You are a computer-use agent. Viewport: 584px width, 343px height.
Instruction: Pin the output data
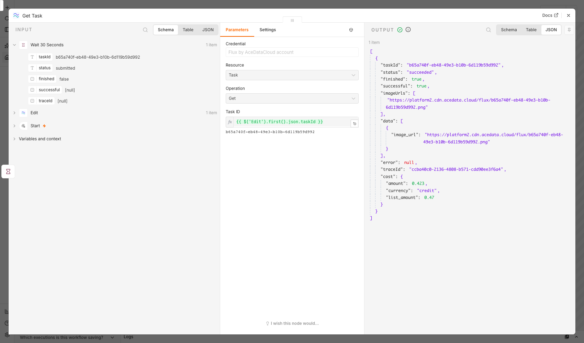coord(569,30)
